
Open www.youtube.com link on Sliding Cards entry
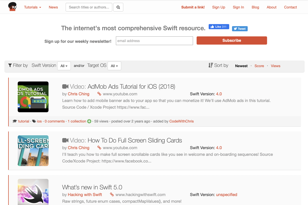(x=120, y=148)
